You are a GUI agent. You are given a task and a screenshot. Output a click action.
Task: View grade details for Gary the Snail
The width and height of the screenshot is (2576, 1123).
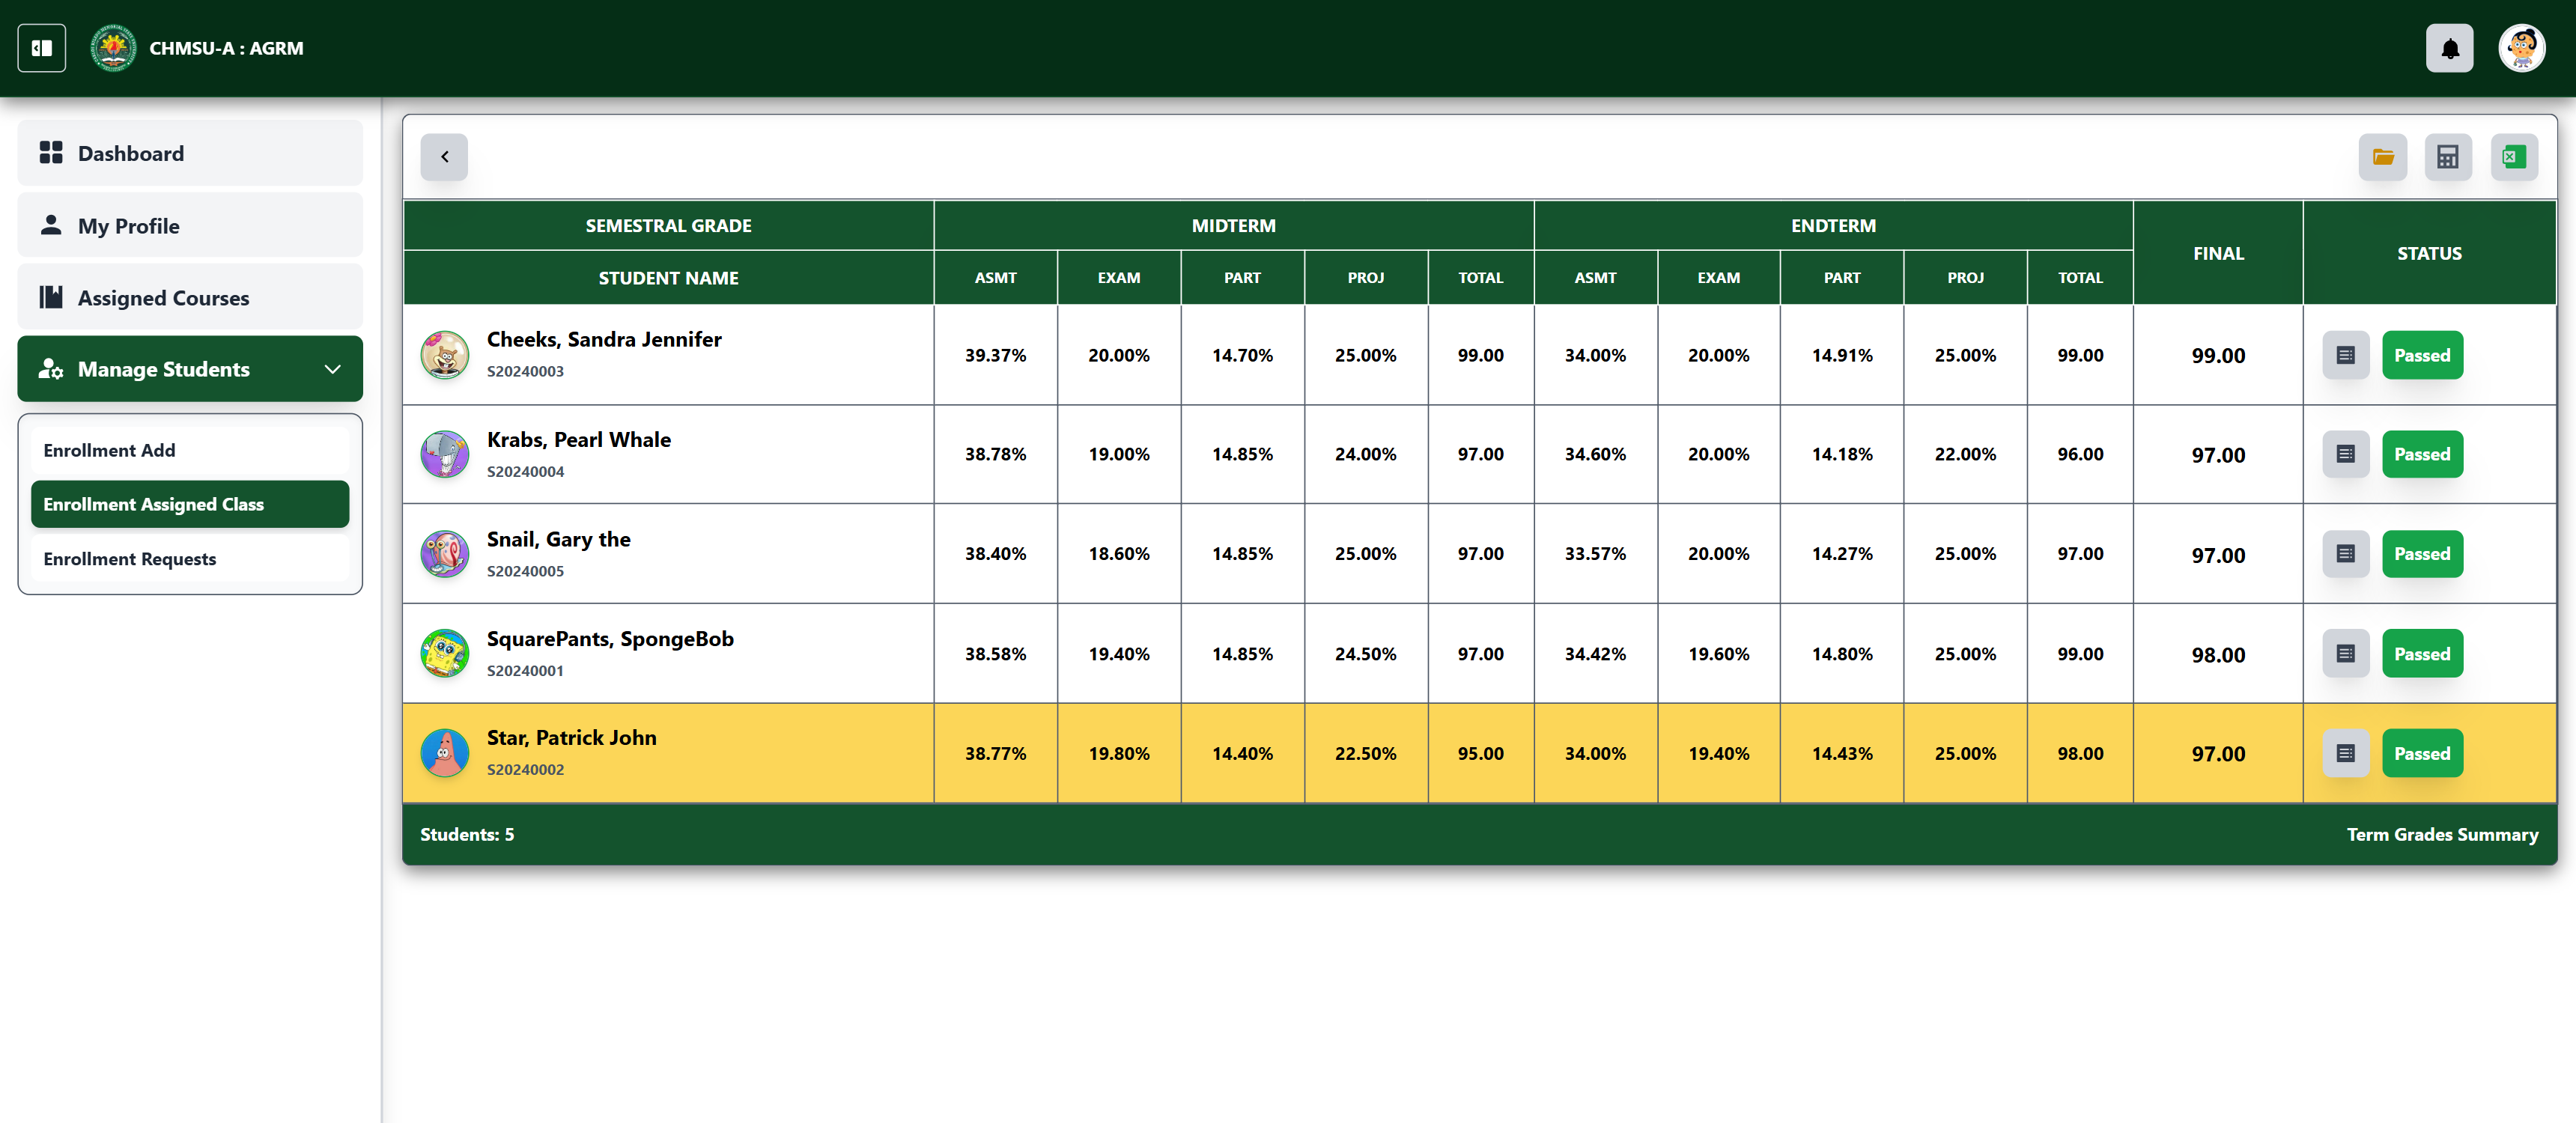pyautogui.click(x=2345, y=554)
